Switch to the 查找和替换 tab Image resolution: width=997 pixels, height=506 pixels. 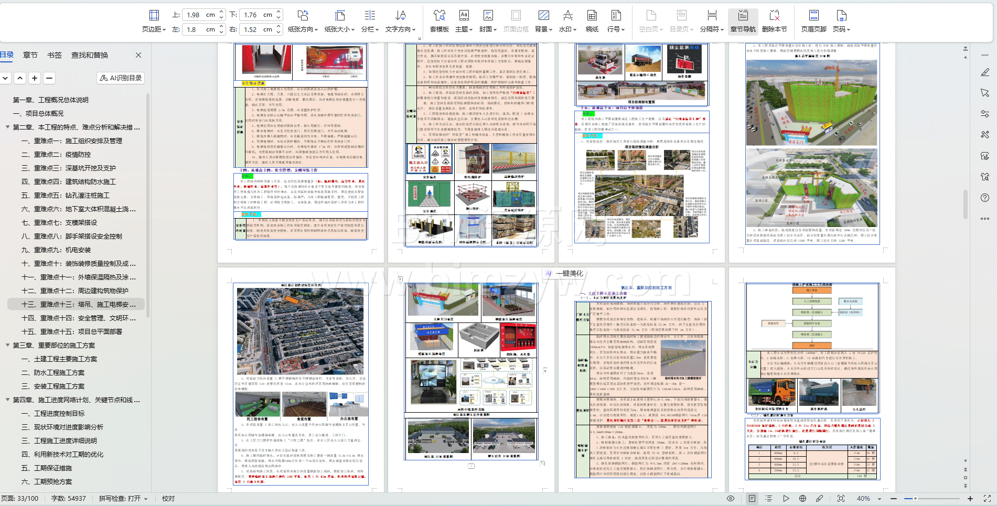point(90,55)
